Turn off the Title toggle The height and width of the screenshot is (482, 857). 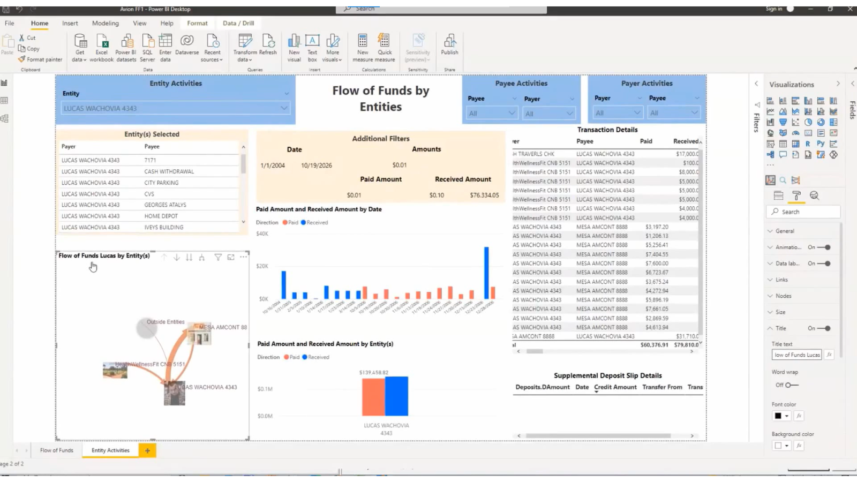click(825, 328)
